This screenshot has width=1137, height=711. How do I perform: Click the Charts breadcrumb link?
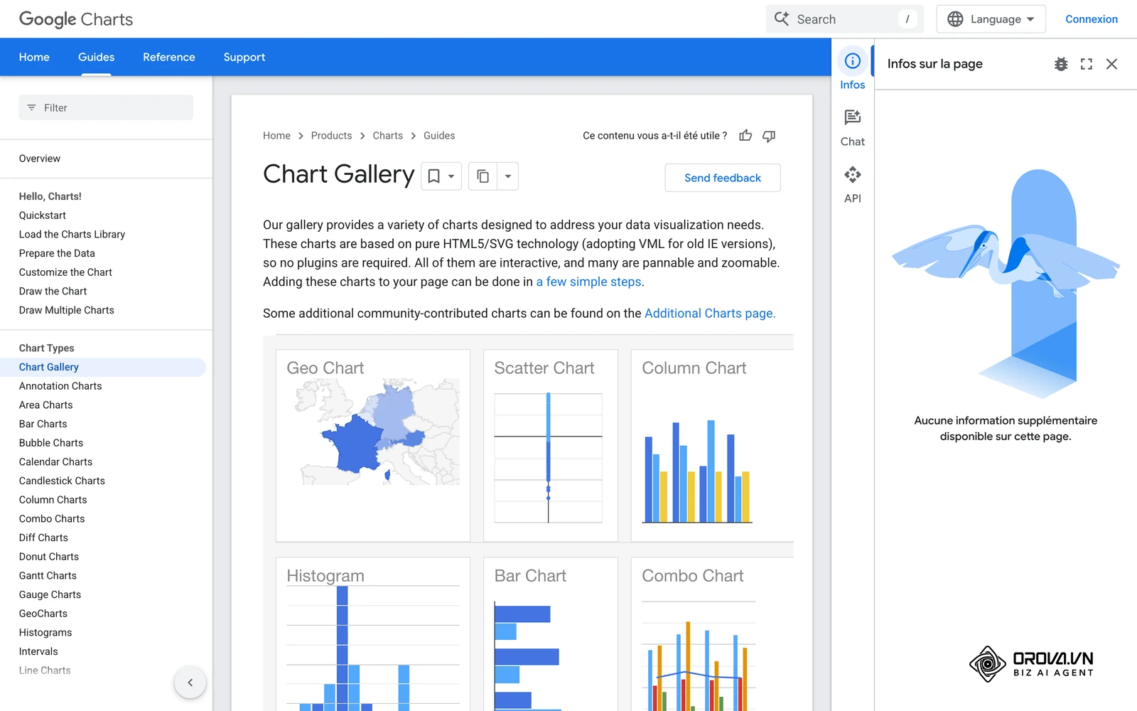pyautogui.click(x=387, y=136)
